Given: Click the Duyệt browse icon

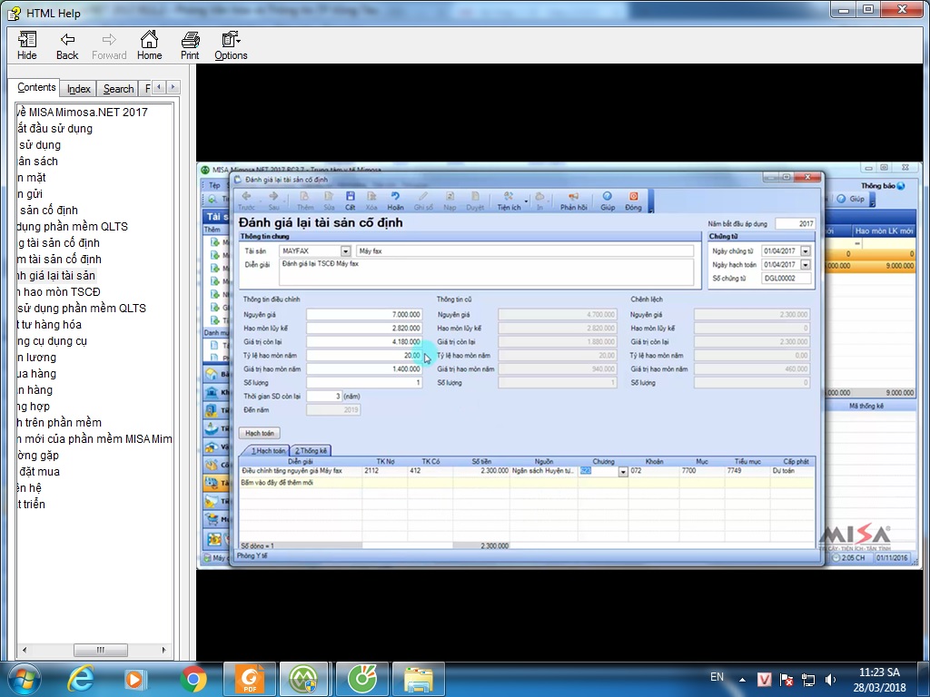Looking at the screenshot, I should 474,201.
